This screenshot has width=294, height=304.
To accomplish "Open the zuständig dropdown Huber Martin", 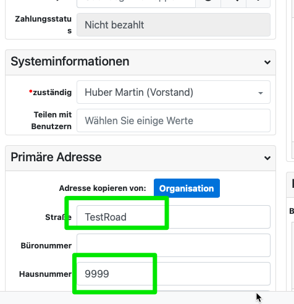I will pyautogui.click(x=174, y=92).
